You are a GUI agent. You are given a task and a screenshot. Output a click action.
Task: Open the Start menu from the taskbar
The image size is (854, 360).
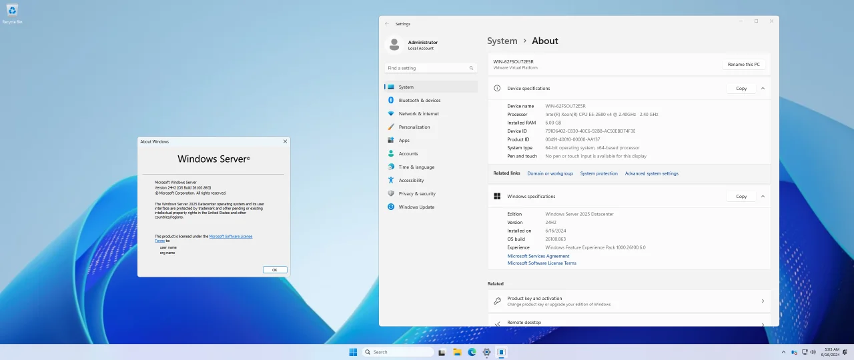point(353,352)
